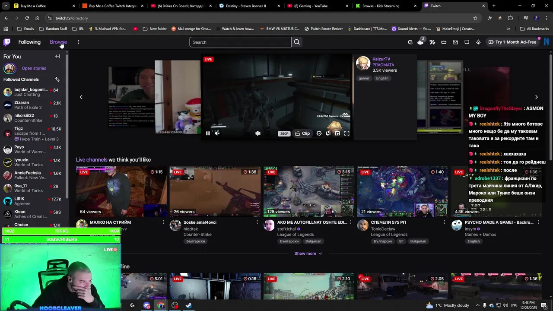This screenshot has height=311, width=553.
Task: Open the Get Bits diamond icon
Action: pyautogui.click(x=478, y=42)
